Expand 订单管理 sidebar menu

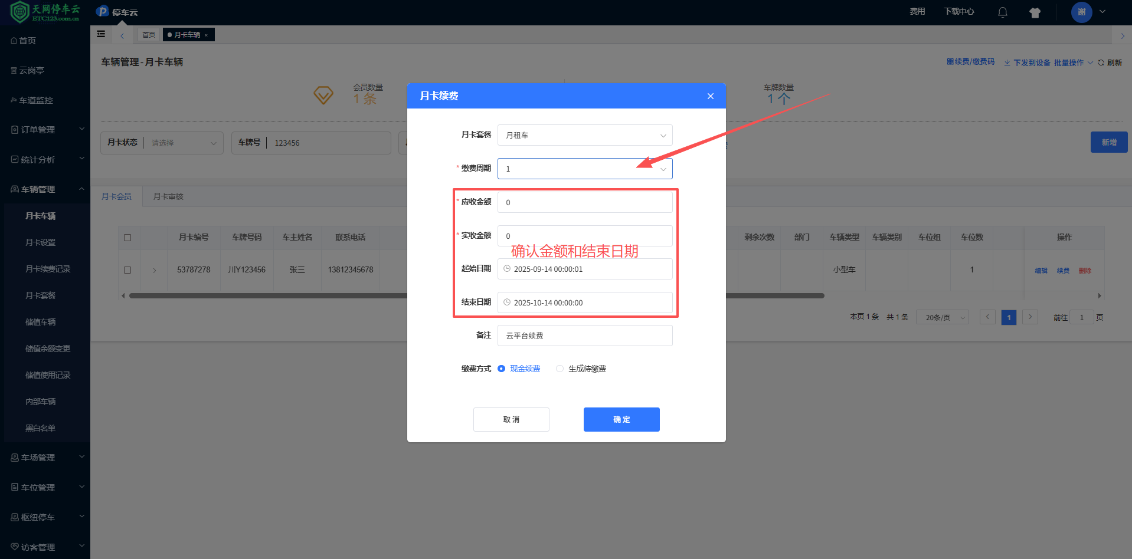pos(45,130)
